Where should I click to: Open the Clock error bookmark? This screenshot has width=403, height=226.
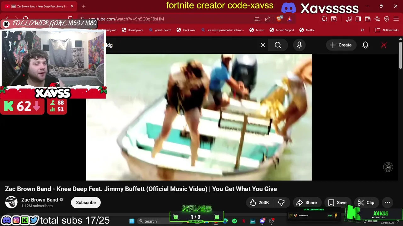pos(186,30)
